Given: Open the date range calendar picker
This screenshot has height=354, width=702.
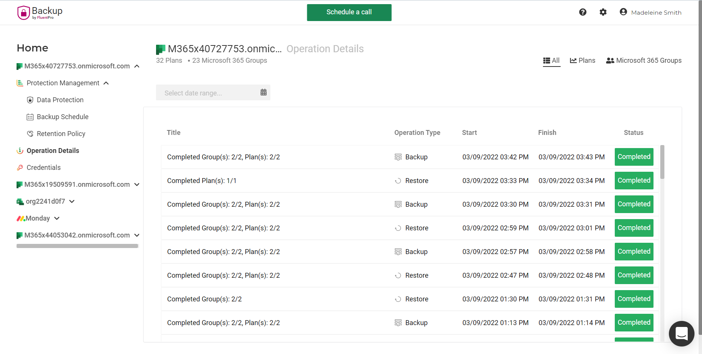Looking at the screenshot, I should pyautogui.click(x=263, y=92).
